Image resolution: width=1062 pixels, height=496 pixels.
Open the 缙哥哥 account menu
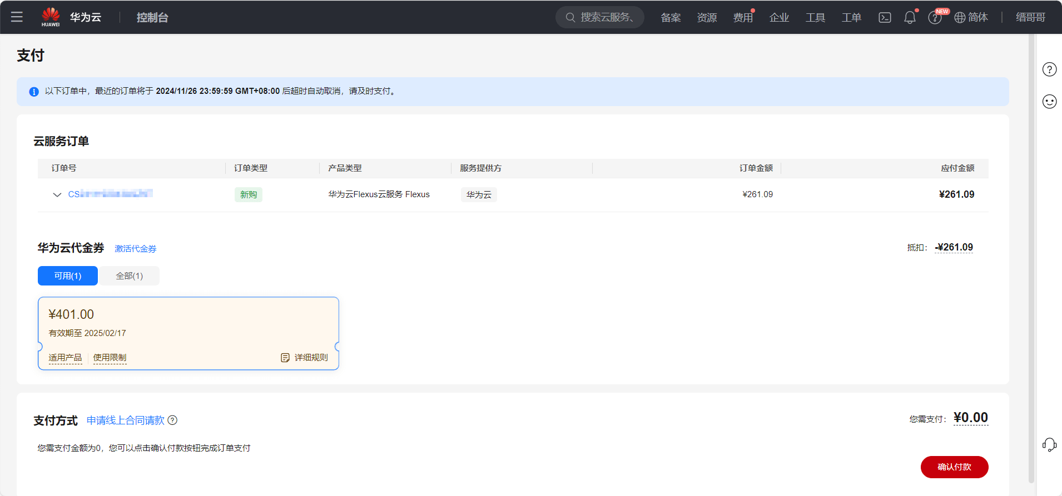pos(1031,18)
